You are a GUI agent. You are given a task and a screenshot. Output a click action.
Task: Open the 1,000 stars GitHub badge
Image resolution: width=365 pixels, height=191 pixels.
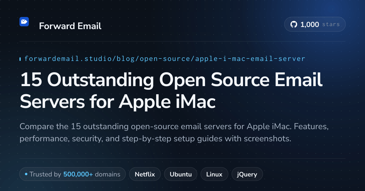point(315,25)
